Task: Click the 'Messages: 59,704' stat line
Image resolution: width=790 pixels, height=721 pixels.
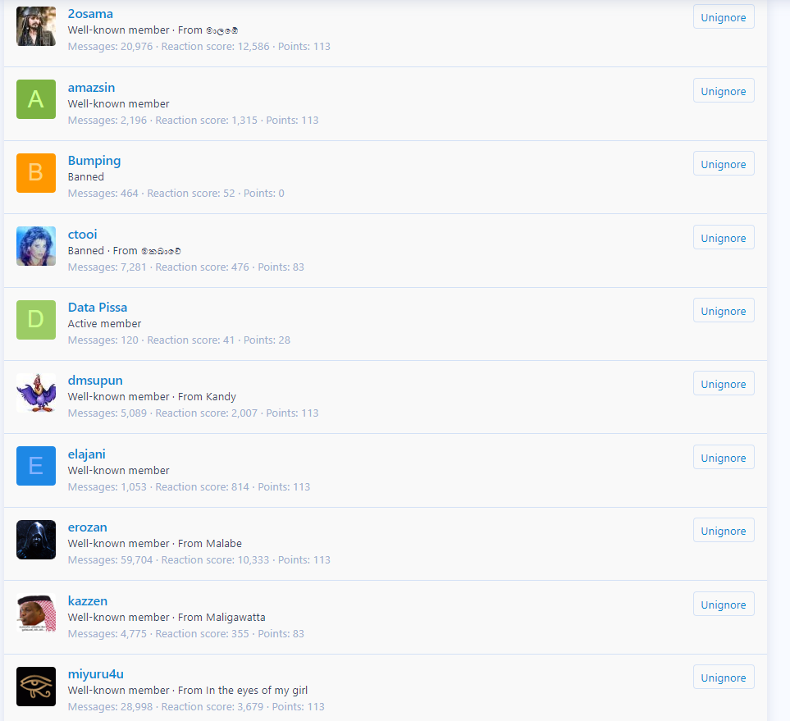Action: 199,559
